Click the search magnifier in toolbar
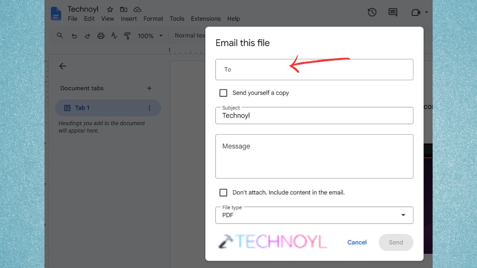 tap(60, 36)
